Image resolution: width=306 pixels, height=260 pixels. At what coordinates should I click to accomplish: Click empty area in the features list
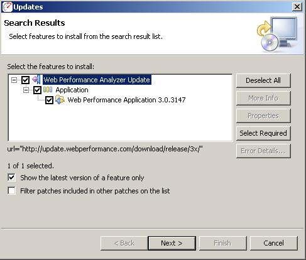coord(120,124)
